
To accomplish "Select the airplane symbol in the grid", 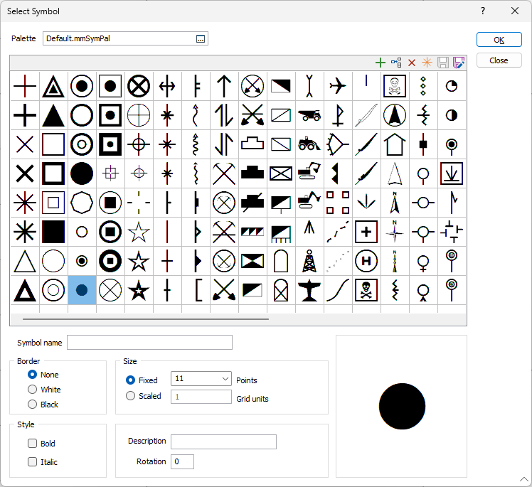I will point(338,86).
